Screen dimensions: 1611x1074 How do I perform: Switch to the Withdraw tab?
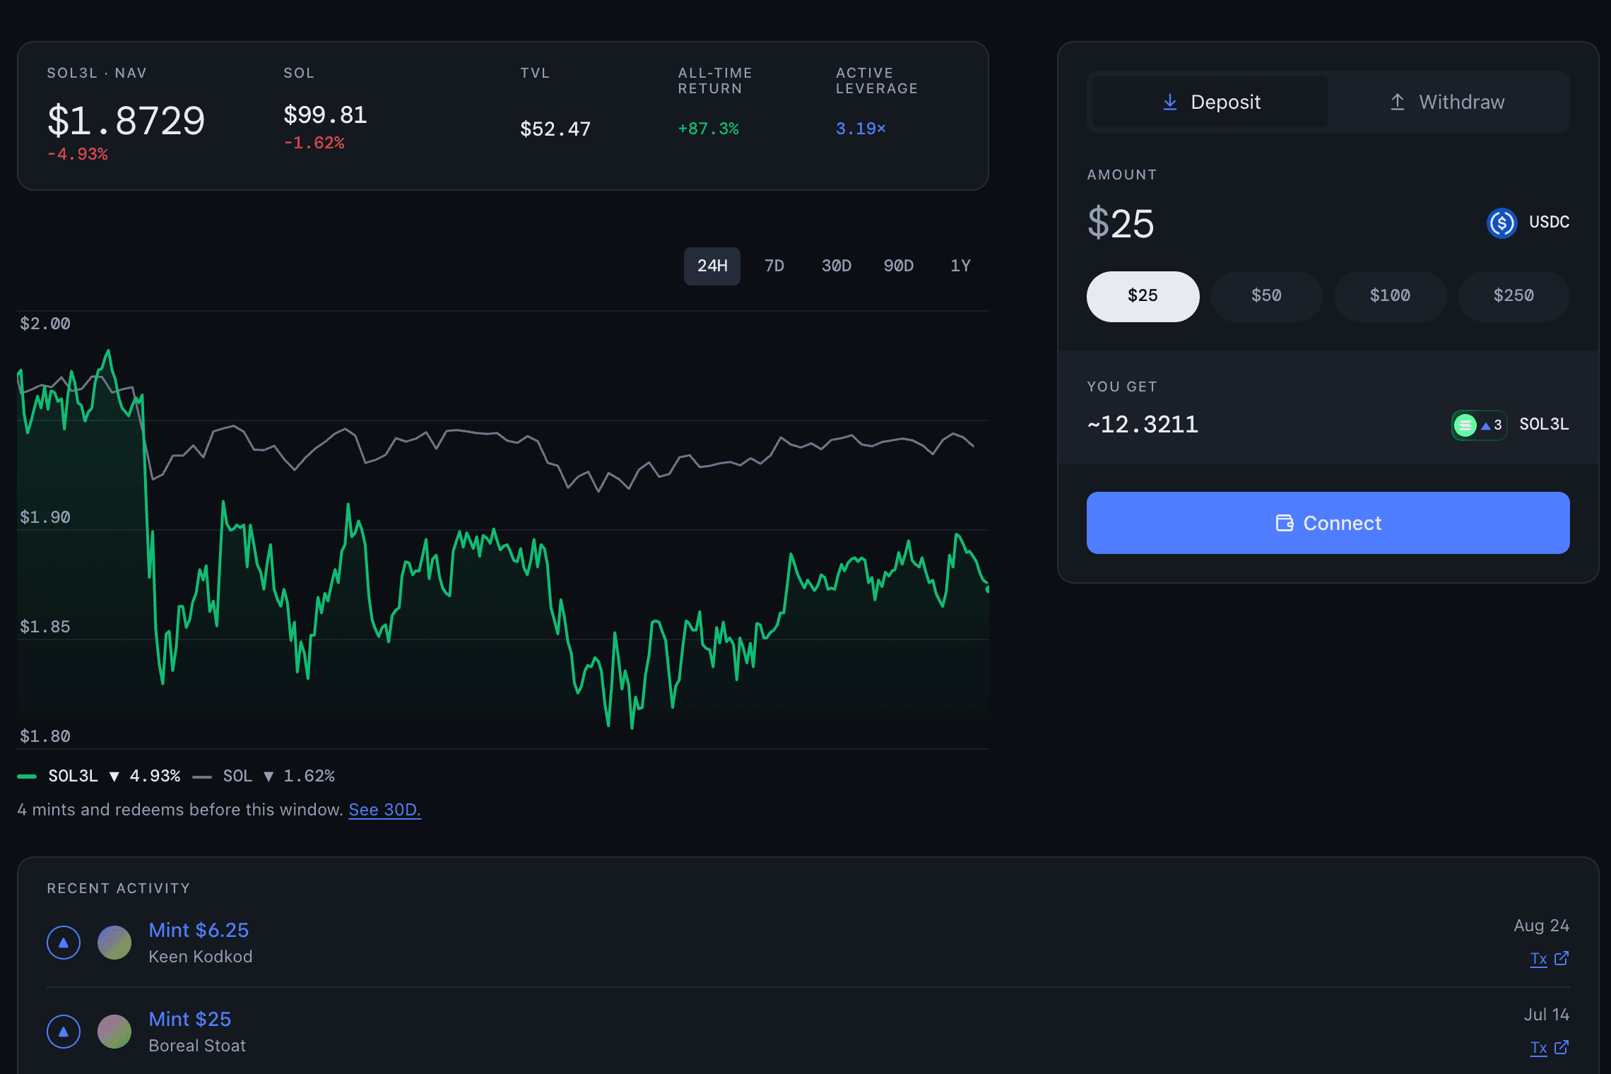(x=1446, y=102)
